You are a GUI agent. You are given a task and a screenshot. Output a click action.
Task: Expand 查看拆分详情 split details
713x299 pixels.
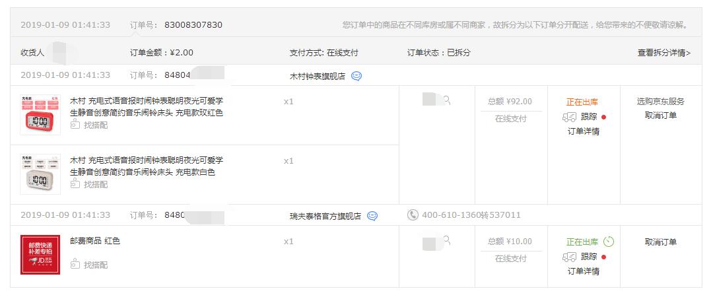[664, 53]
